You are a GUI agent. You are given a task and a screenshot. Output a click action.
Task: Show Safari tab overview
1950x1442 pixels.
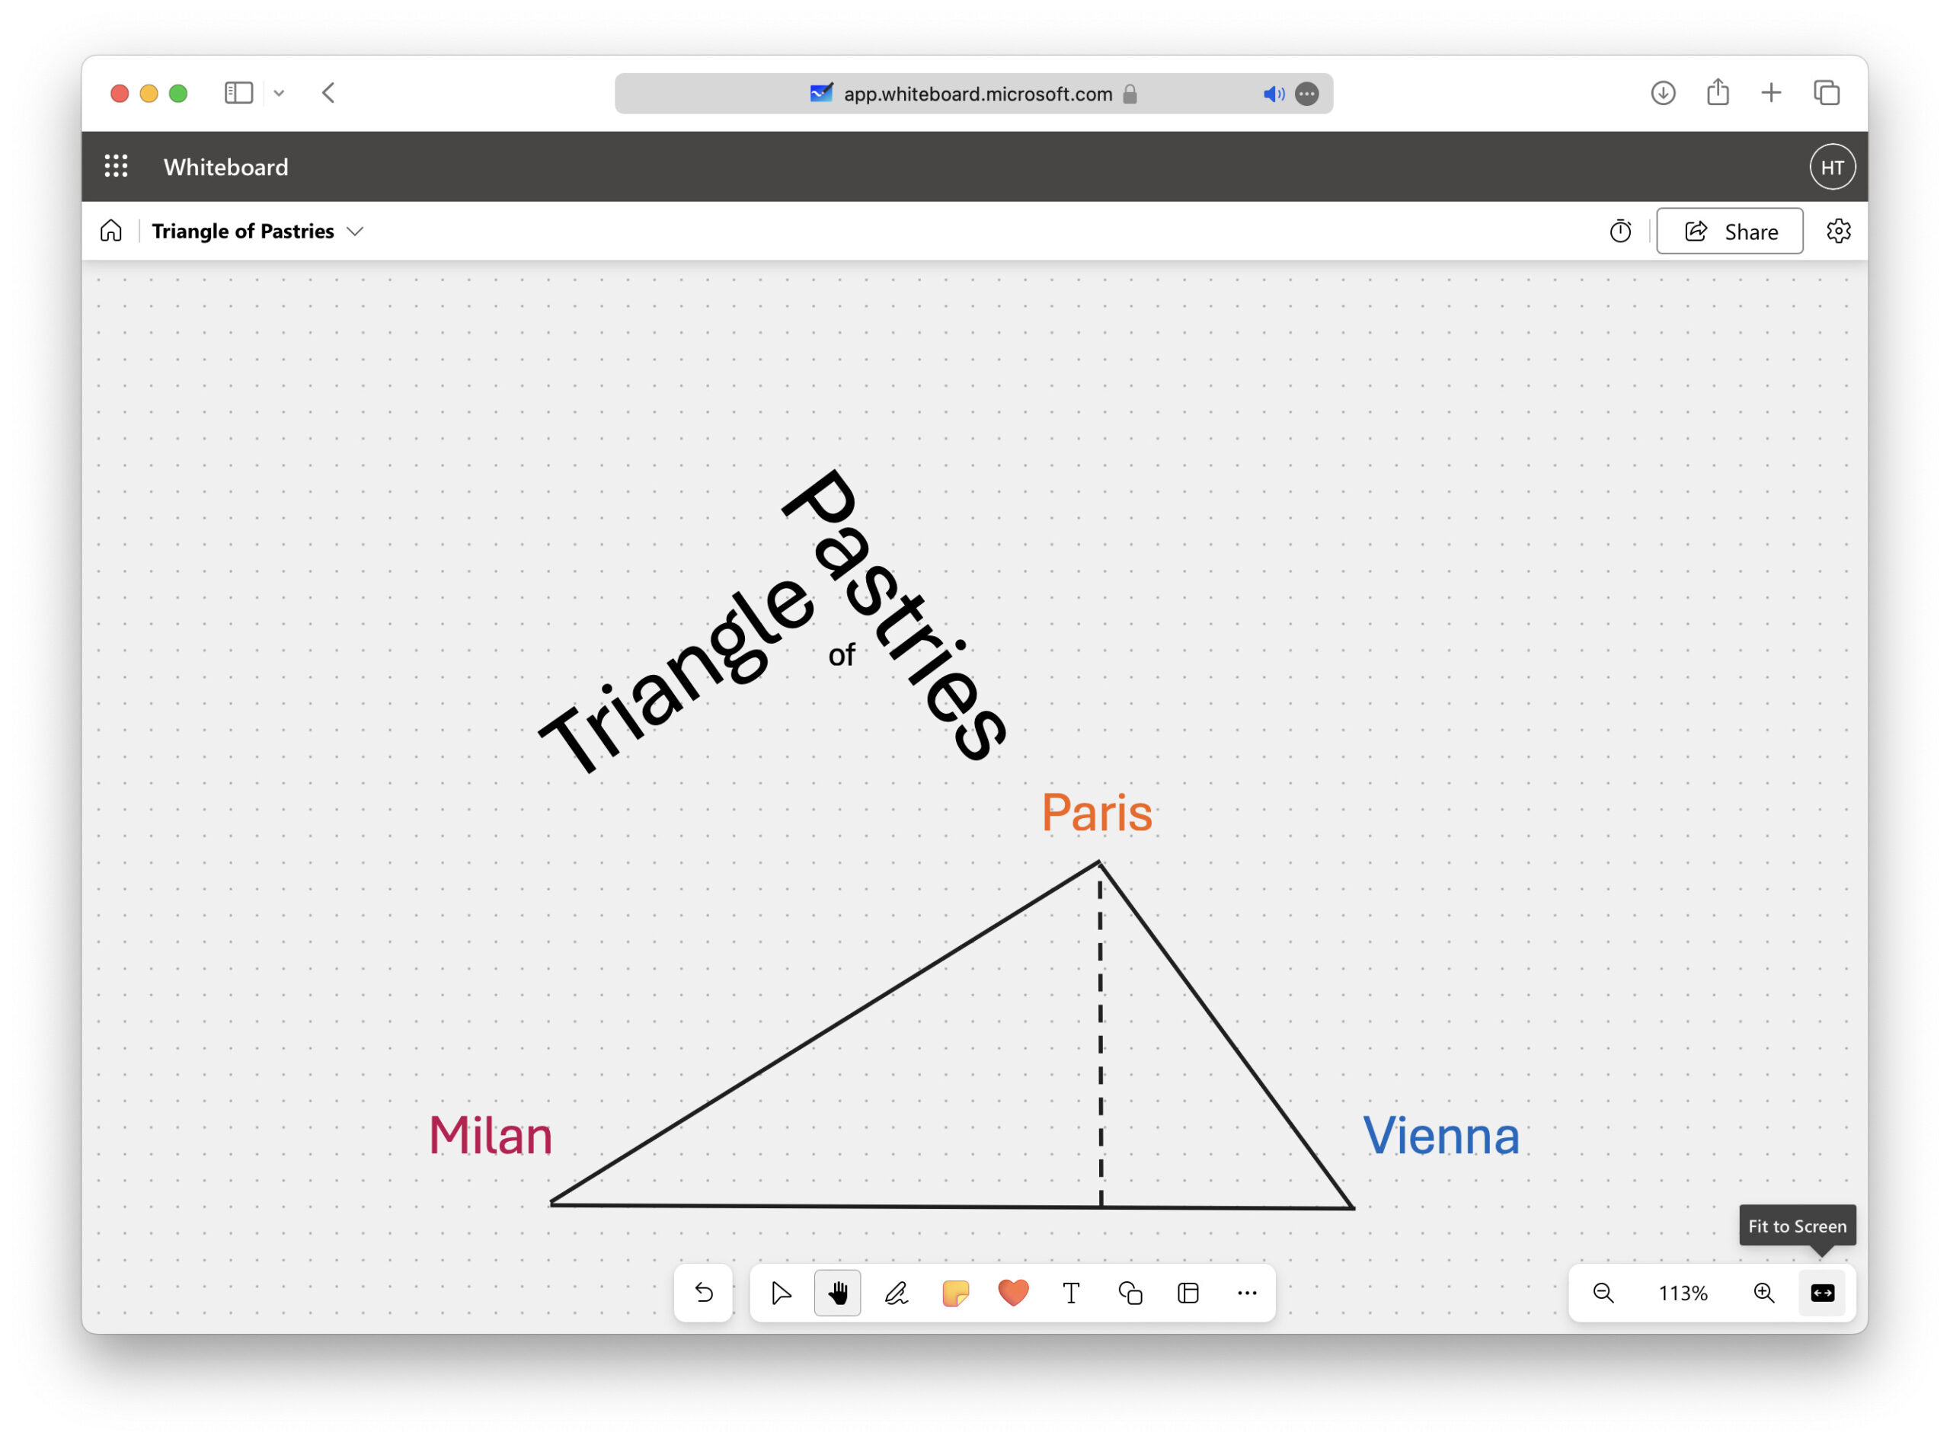(1826, 92)
